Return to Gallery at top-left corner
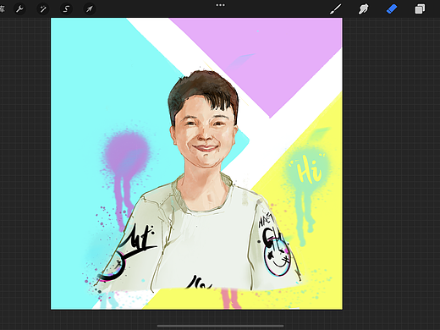 tap(2, 9)
